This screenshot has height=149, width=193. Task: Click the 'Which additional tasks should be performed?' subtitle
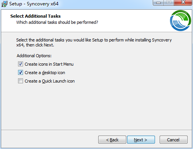57,22
